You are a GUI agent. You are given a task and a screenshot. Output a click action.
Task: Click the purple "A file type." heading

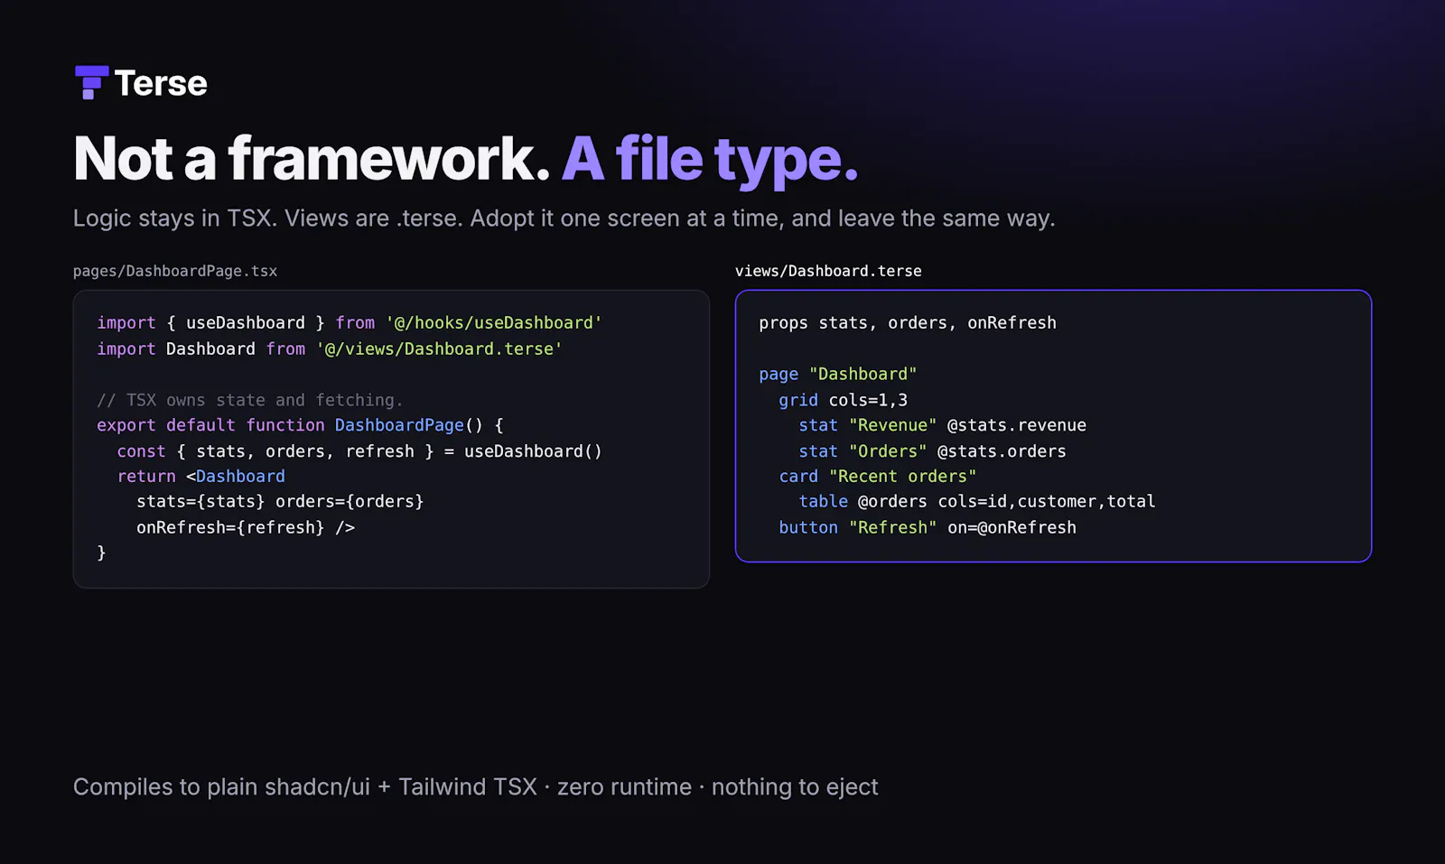[x=710, y=160]
